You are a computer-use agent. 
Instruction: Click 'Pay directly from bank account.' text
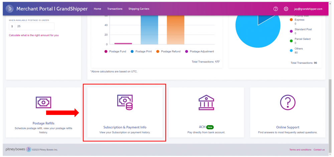(206, 132)
